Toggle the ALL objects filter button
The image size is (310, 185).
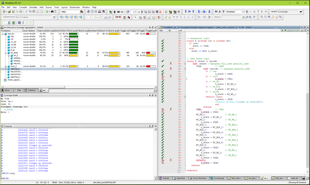tap(105, 17)
